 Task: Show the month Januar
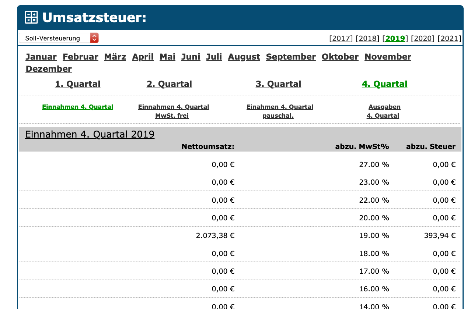point(41,57)
